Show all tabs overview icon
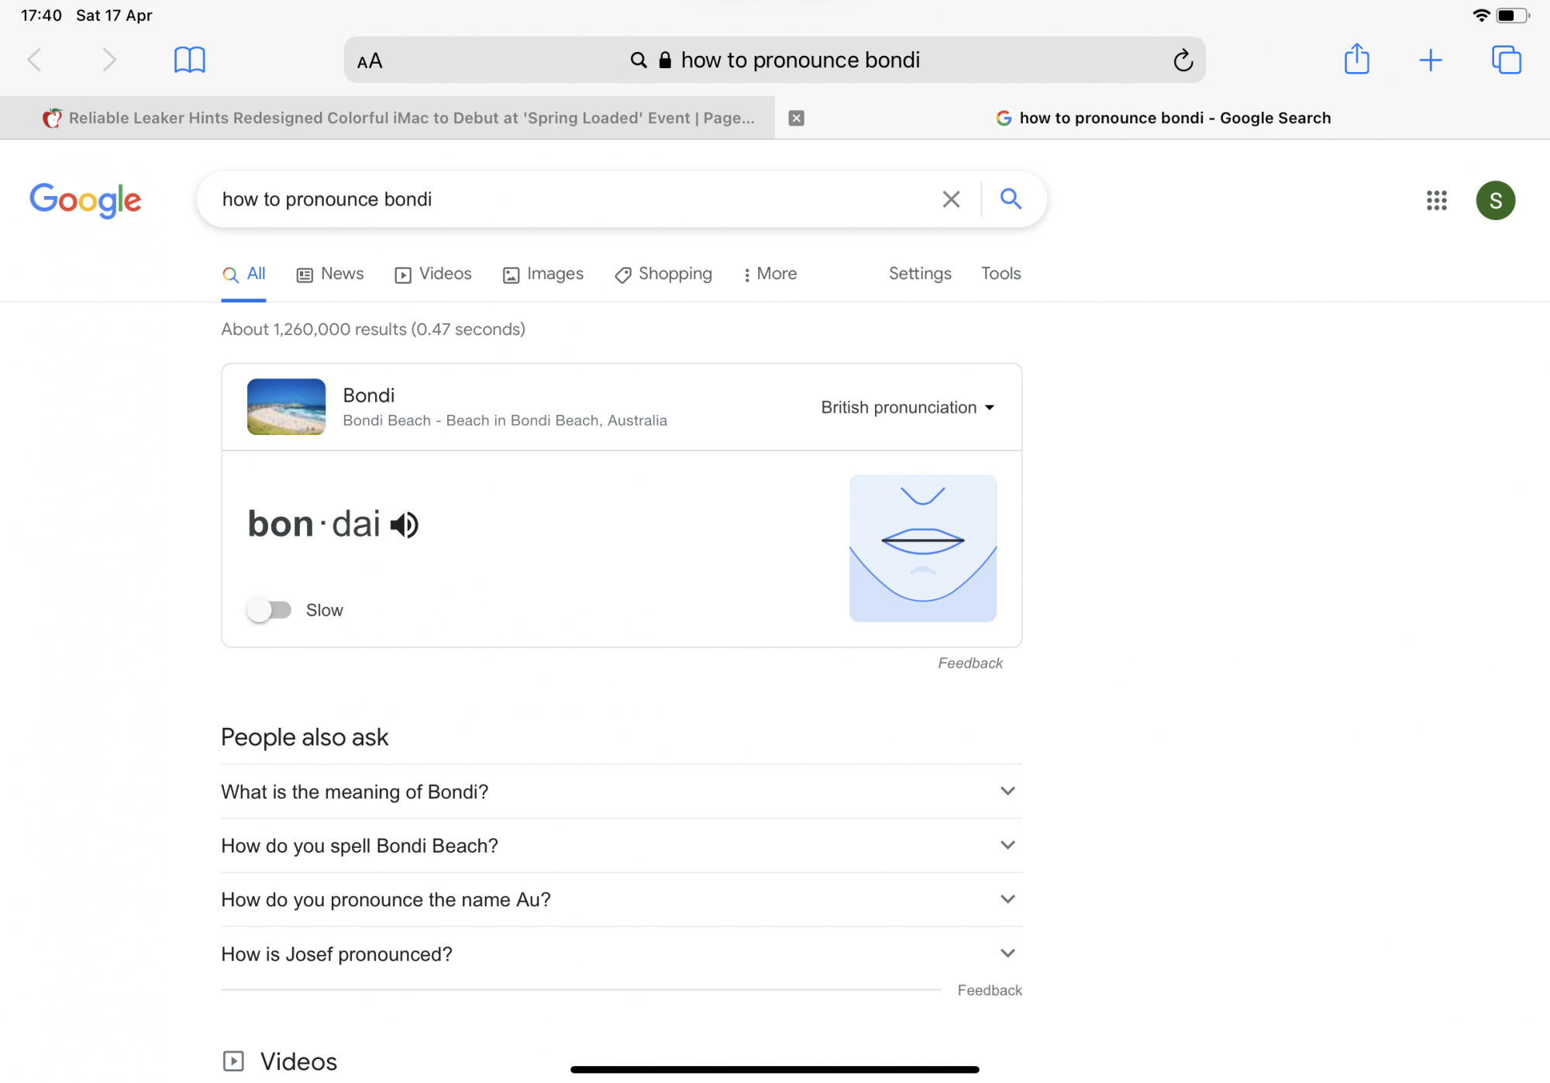Viewport: 1550px width, 1083px height. (1506, 60)
